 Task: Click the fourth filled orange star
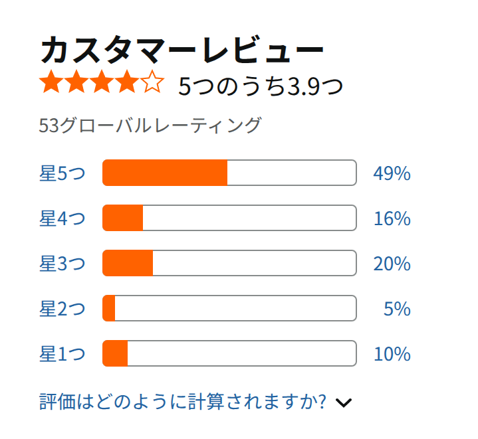click(x=127, y=81)
